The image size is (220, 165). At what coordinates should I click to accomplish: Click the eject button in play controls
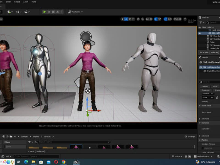[x=58, y=12]
